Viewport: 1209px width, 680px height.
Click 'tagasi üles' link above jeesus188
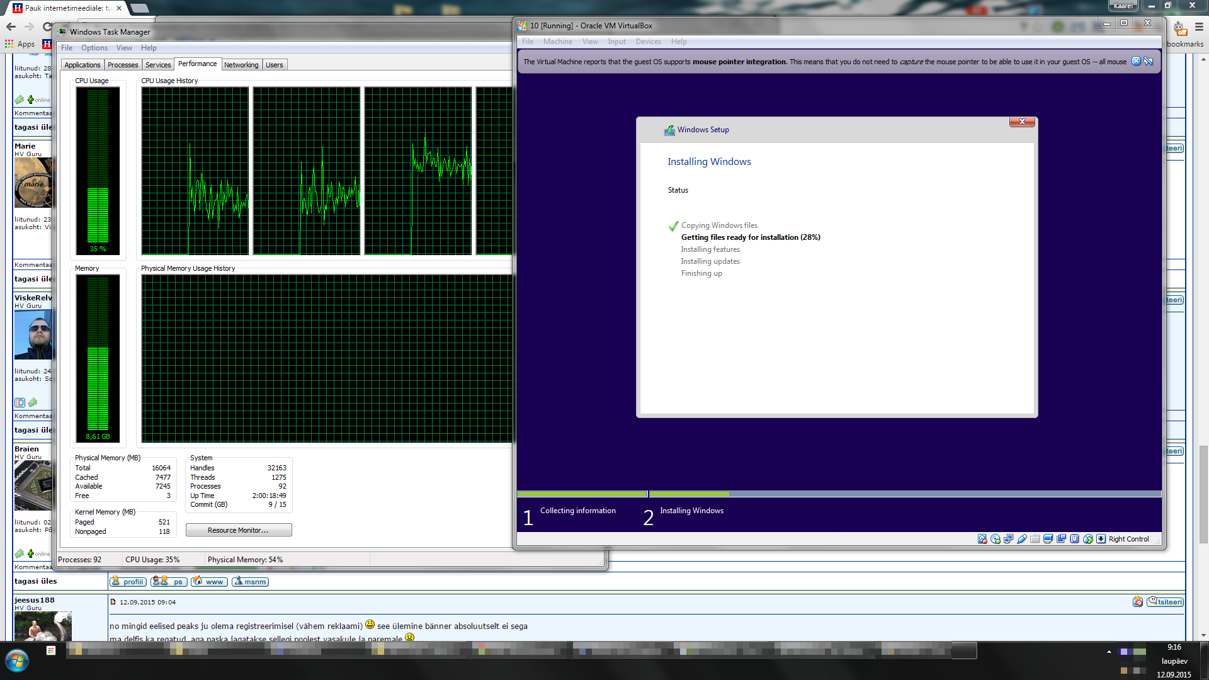pyautogui.click(x=36, y=581)
